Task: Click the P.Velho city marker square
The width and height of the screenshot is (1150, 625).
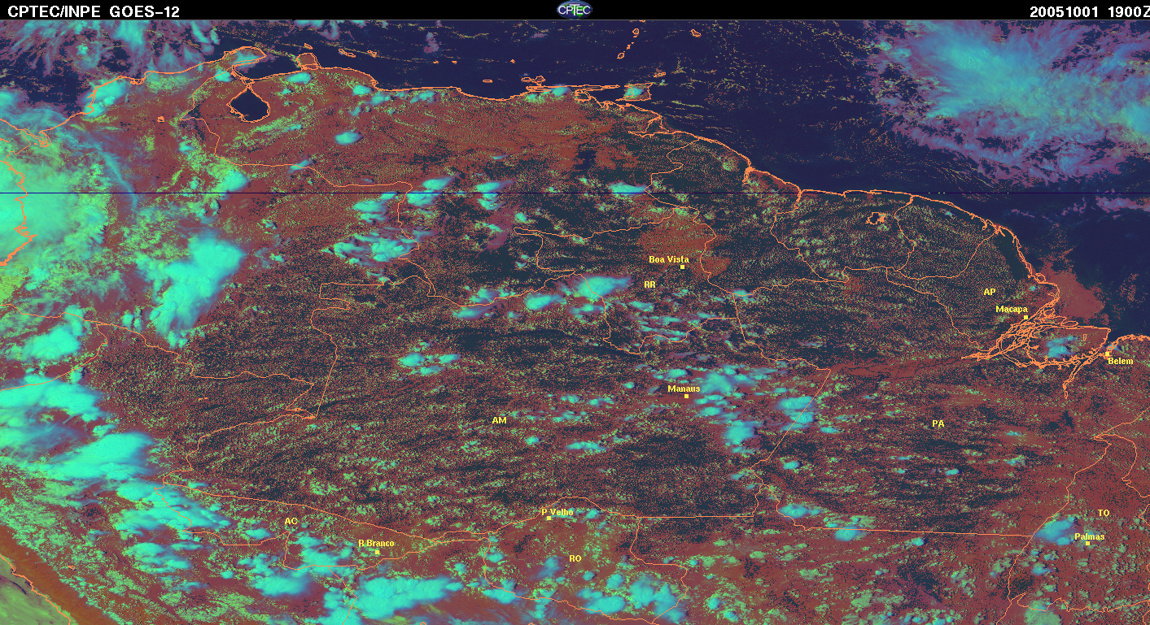Action: pyautogui.click(x=549, y=518)
